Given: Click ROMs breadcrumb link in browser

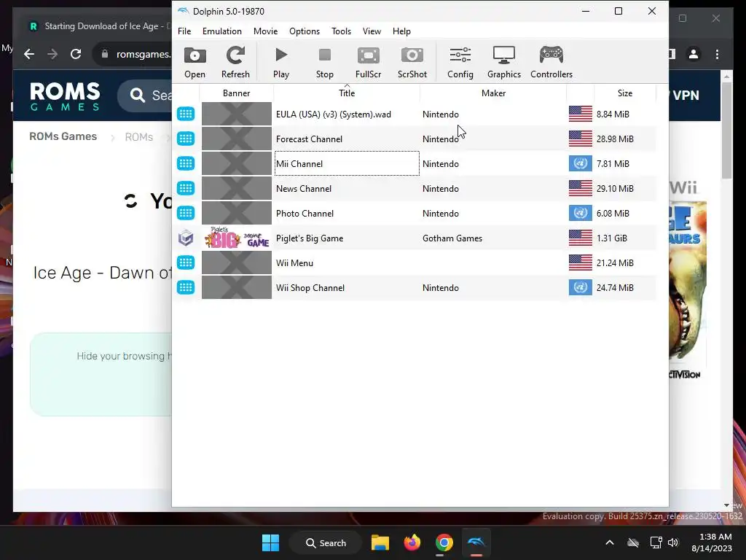Looking at the screenshot, I should (x=139, y=137).
